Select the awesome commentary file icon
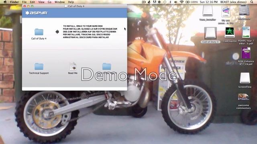This screenshot has height=144, width=257. coord(244,97)
